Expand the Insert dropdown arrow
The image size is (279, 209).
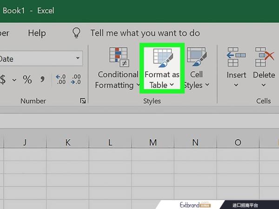click(236, 85)
